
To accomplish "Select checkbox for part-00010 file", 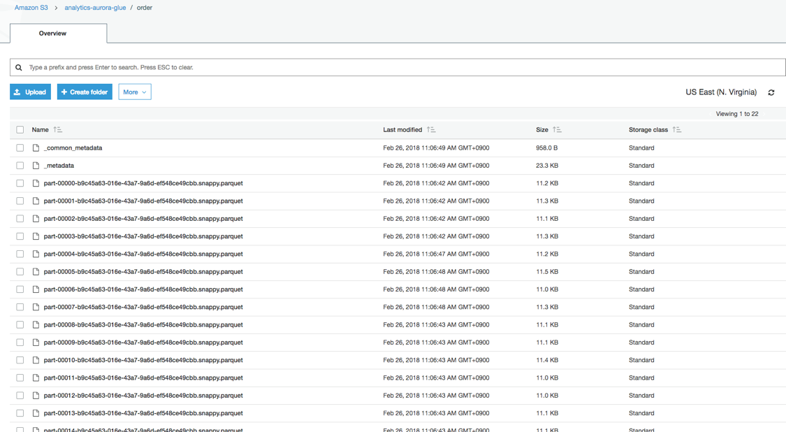I will 20,360.
